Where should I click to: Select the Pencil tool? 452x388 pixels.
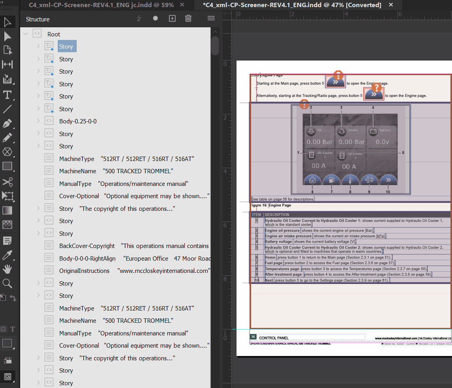[x=7, y=138]
